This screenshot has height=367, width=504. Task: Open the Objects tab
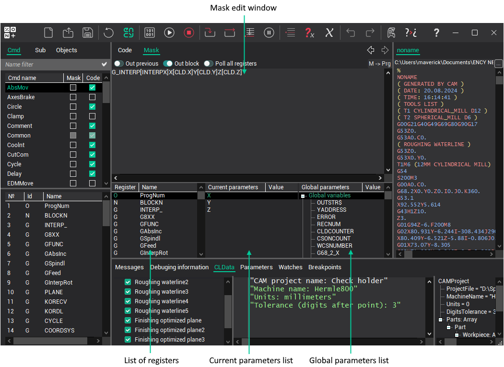[66, 50]
